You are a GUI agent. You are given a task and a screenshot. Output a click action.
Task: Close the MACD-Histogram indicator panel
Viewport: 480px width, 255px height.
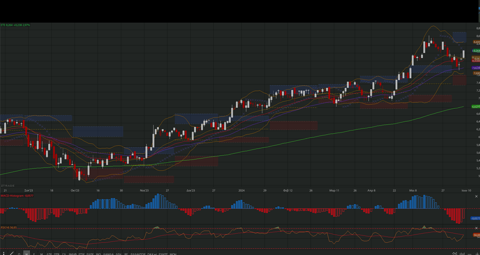click(x=476, y=196)
